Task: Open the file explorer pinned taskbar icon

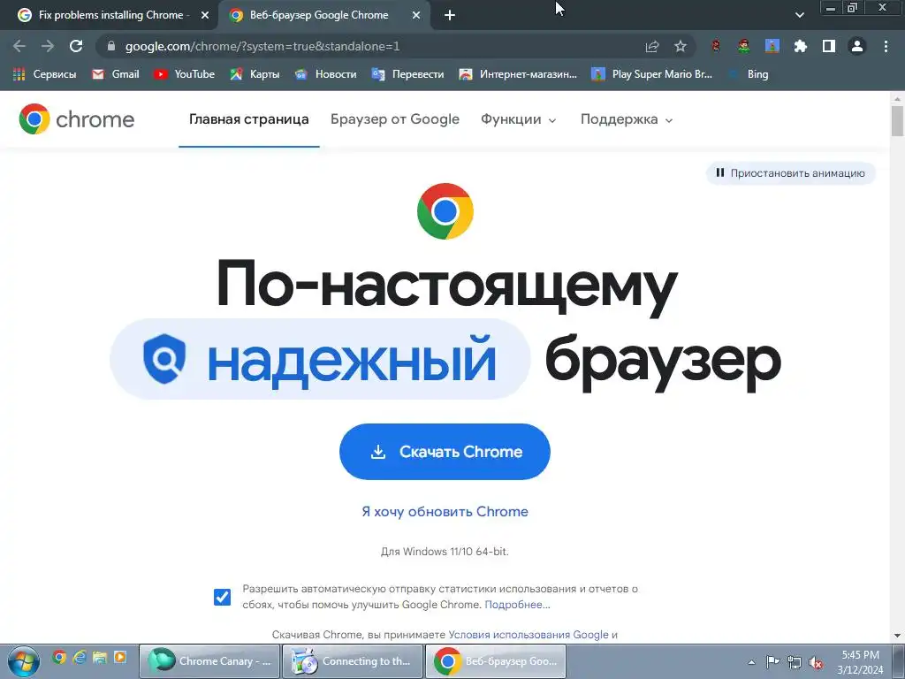Action: point(100,657)
